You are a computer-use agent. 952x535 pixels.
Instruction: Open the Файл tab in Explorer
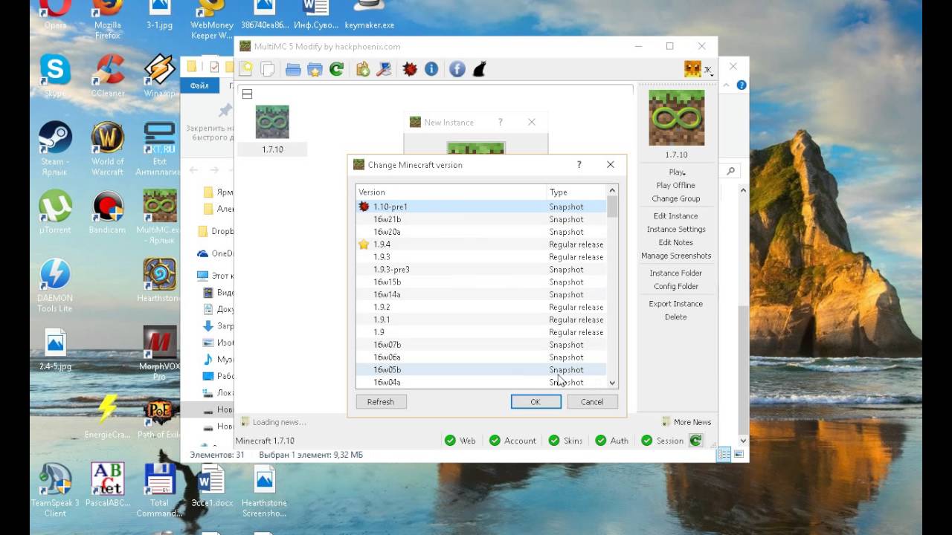pos(199,85)
